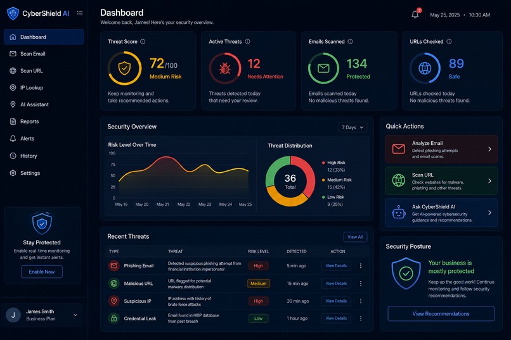
Task: Open Scan URL in sidebar
Action: [x=44, y=71]
